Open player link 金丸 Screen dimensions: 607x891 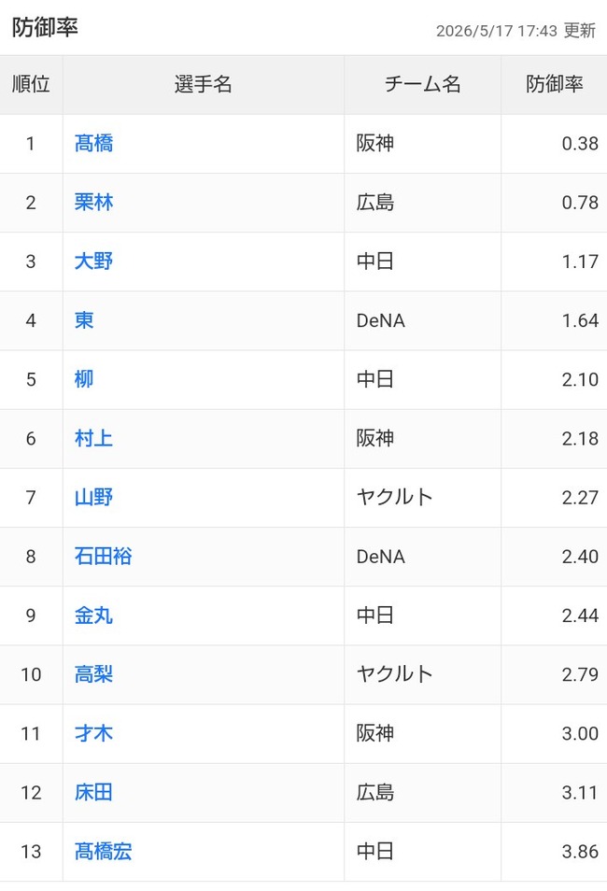point(93,615)
